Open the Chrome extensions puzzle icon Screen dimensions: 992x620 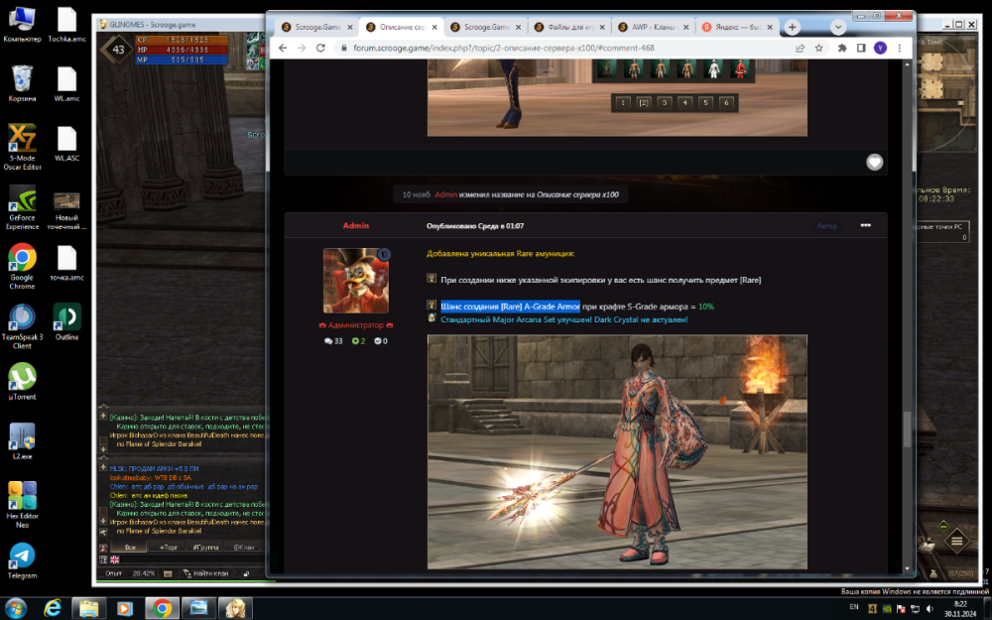coord(842,48)
